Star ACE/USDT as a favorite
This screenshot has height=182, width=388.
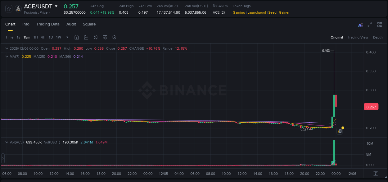pyautogui.click(x=8, y=8)
